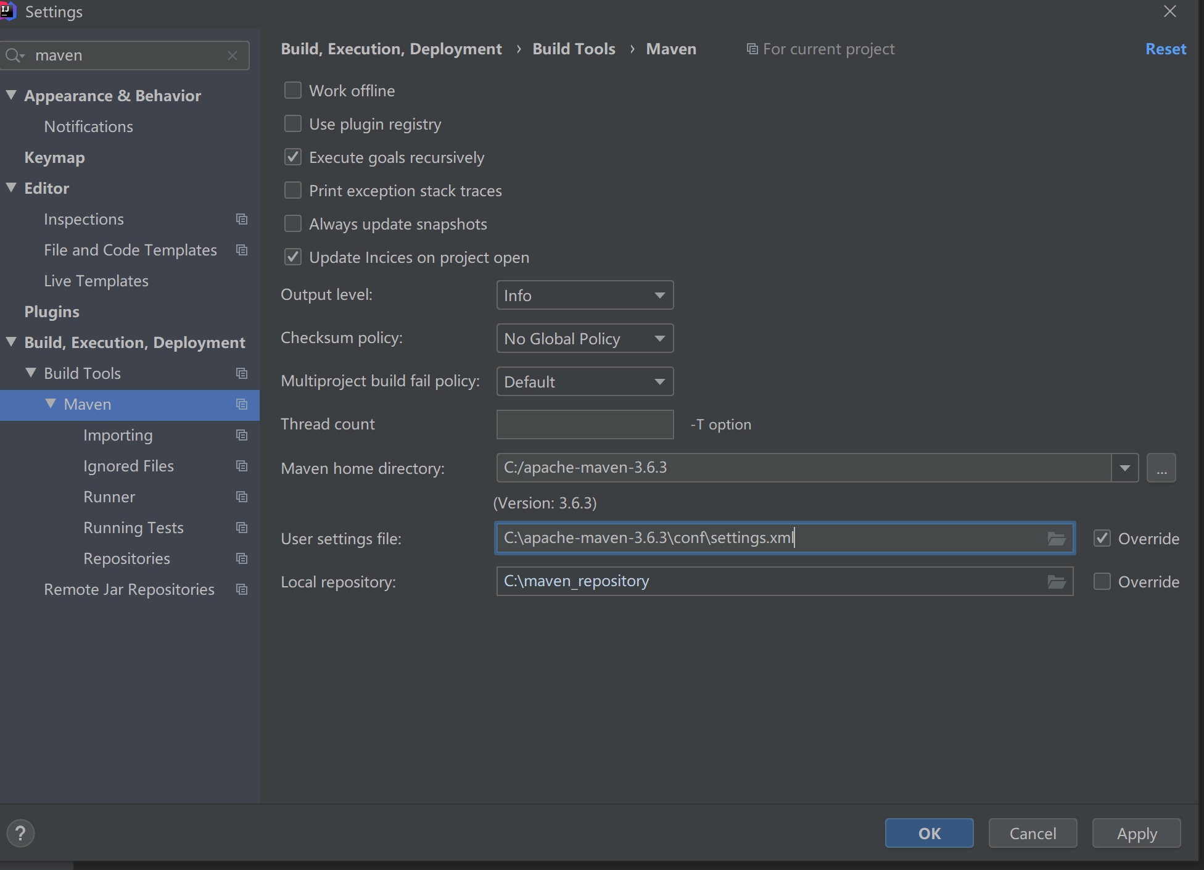1204x870 pixels.
Task: Select Inspections under Editor
Action: 84,219
